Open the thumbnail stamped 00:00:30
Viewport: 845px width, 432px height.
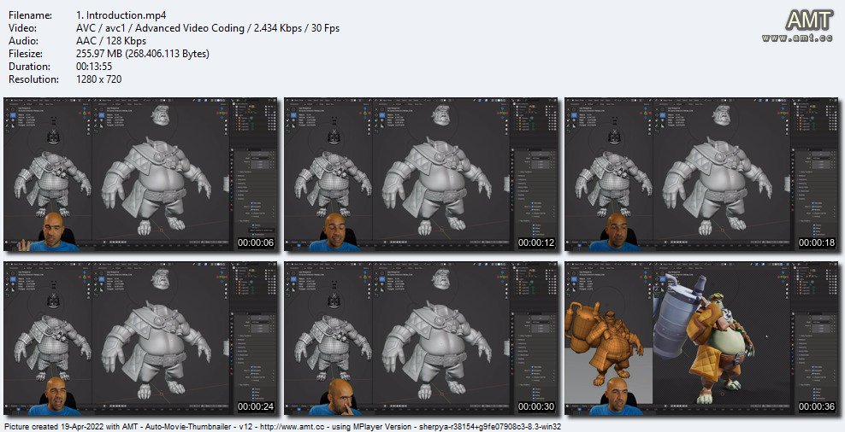click(x=421, y=338)
